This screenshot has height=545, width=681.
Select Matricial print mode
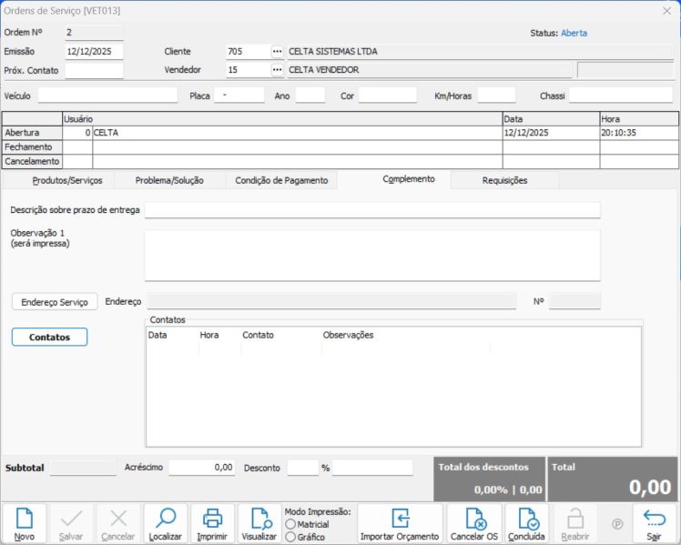pyautogui.click(x=290, y=524)
